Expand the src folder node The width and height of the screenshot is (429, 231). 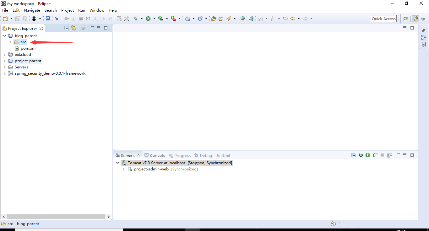tap(10, 42)
